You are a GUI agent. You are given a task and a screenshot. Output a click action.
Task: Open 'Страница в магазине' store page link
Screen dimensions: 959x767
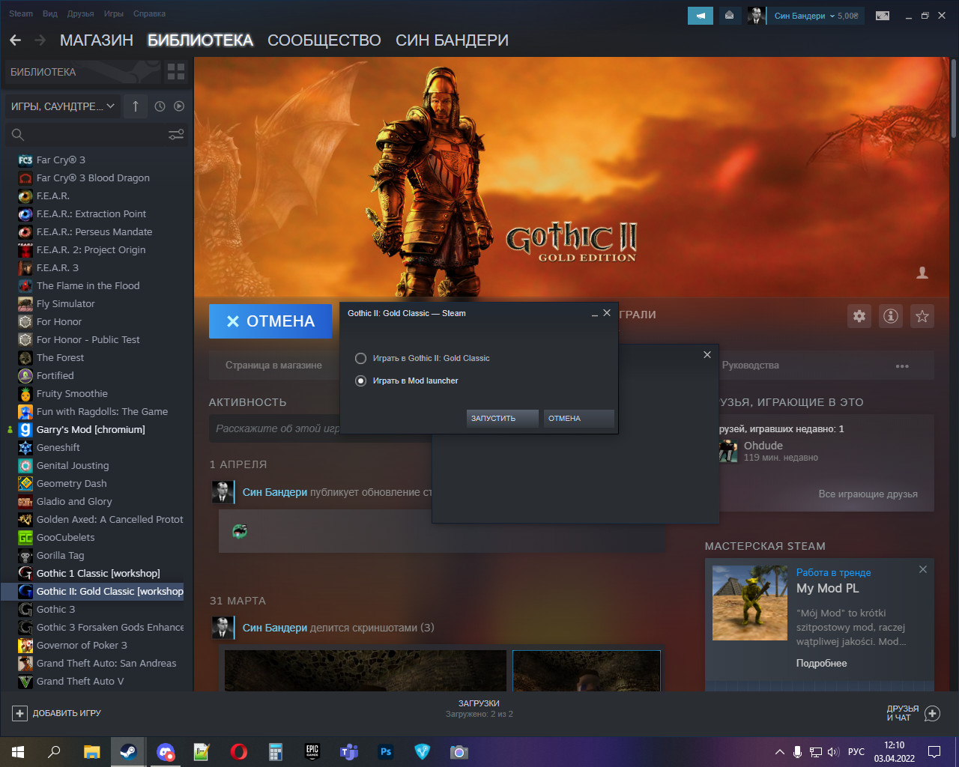coord(273,366)
